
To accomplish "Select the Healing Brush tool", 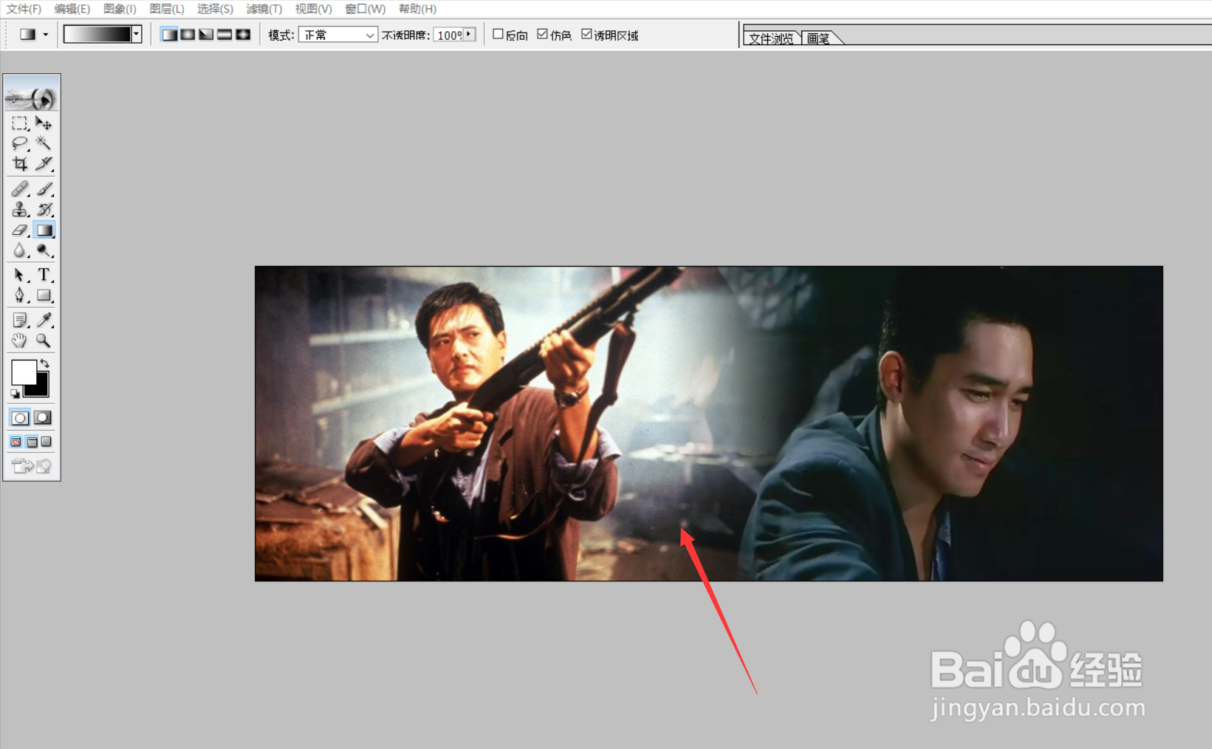I will [19, 189].
